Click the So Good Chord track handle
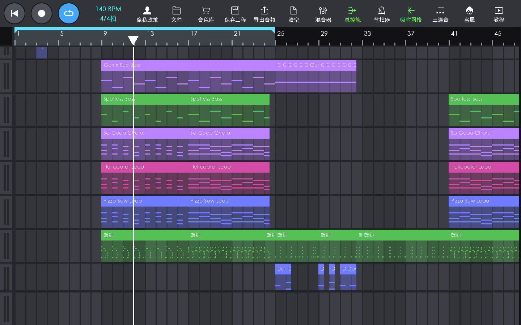 6,144
